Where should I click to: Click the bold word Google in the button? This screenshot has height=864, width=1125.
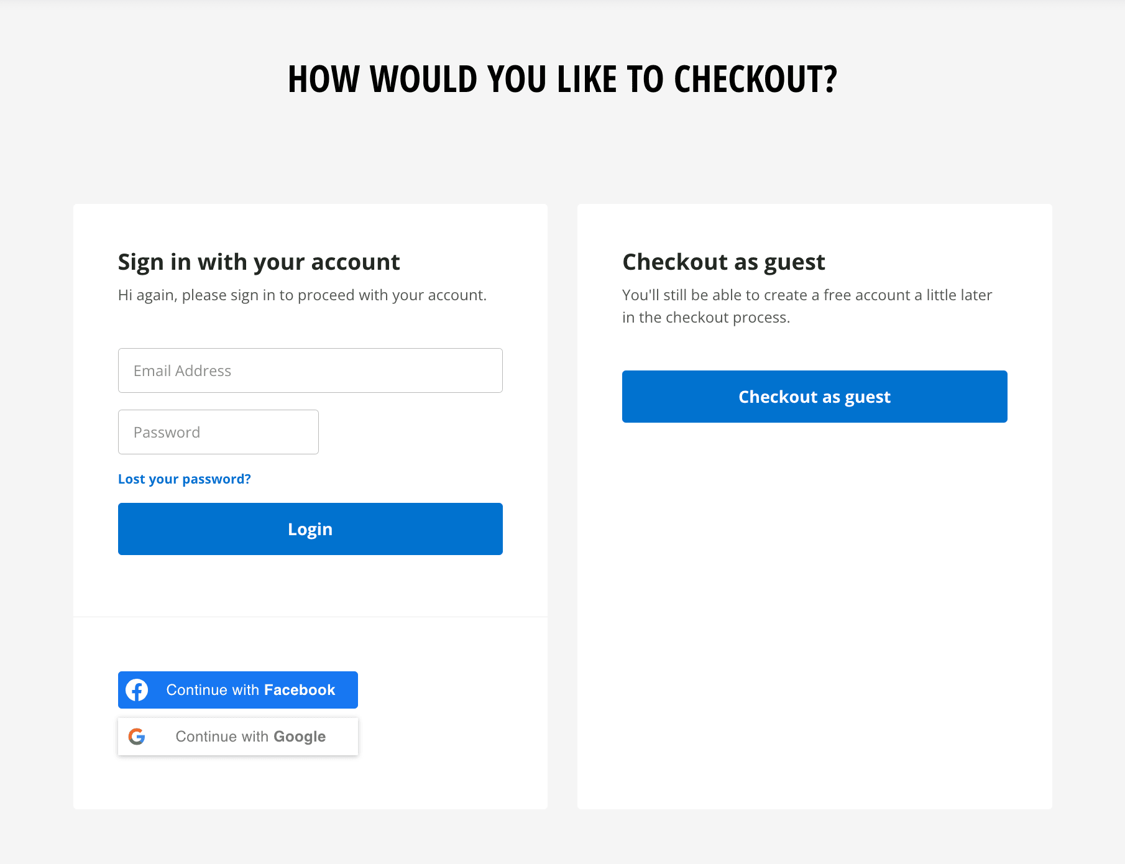coord(300,737)
